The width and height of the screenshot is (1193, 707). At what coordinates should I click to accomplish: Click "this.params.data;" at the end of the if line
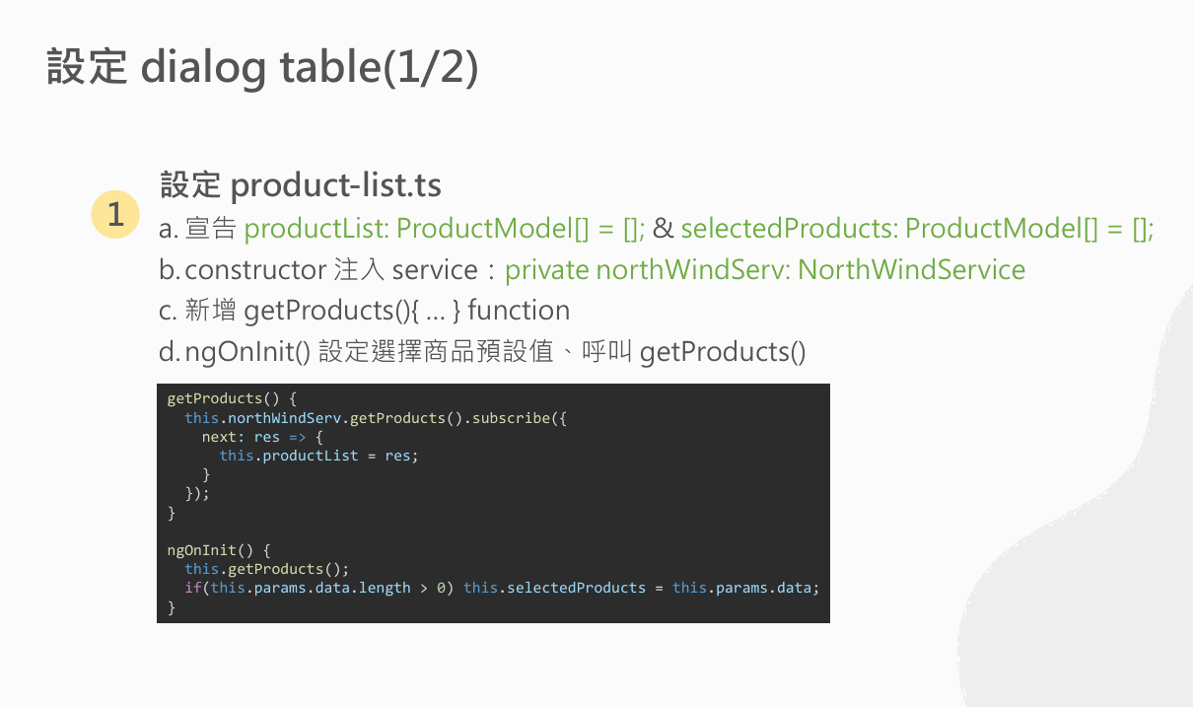[x=745, y=588]
